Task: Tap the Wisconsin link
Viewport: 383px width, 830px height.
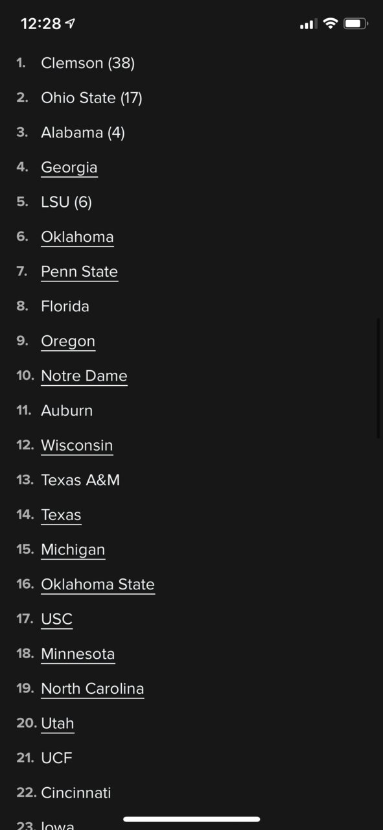Action: pyautogui.click(x=77, y=445)
